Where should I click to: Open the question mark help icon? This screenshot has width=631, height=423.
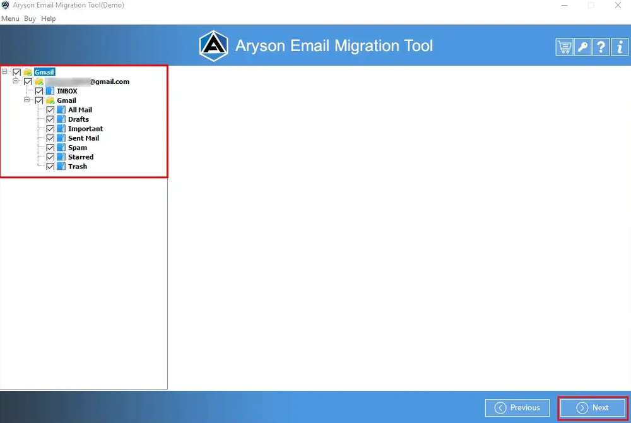[601, 47]
